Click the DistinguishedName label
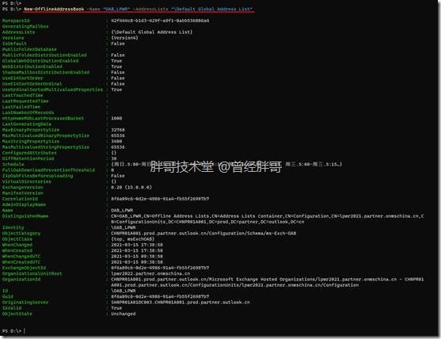Screen dimensions: 441x339 pyautogui.click(x=25, y=216)
